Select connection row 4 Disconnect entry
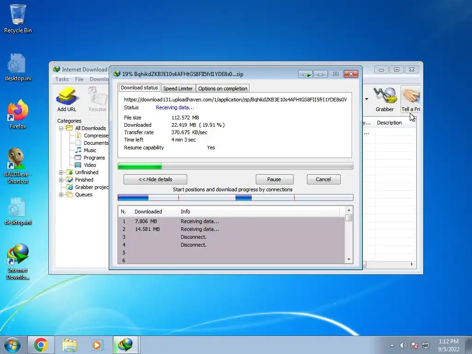This screenshot has width=472, height=354. 231,245
